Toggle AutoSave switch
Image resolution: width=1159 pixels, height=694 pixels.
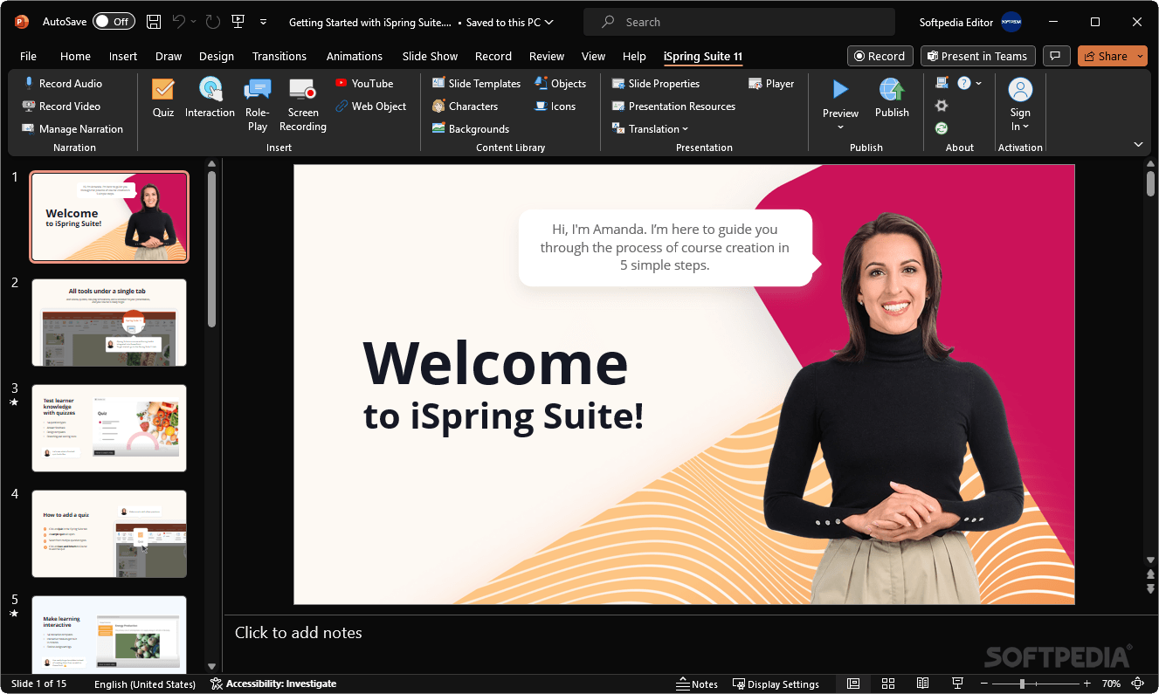pyautogui.click(x=114, y=22)
